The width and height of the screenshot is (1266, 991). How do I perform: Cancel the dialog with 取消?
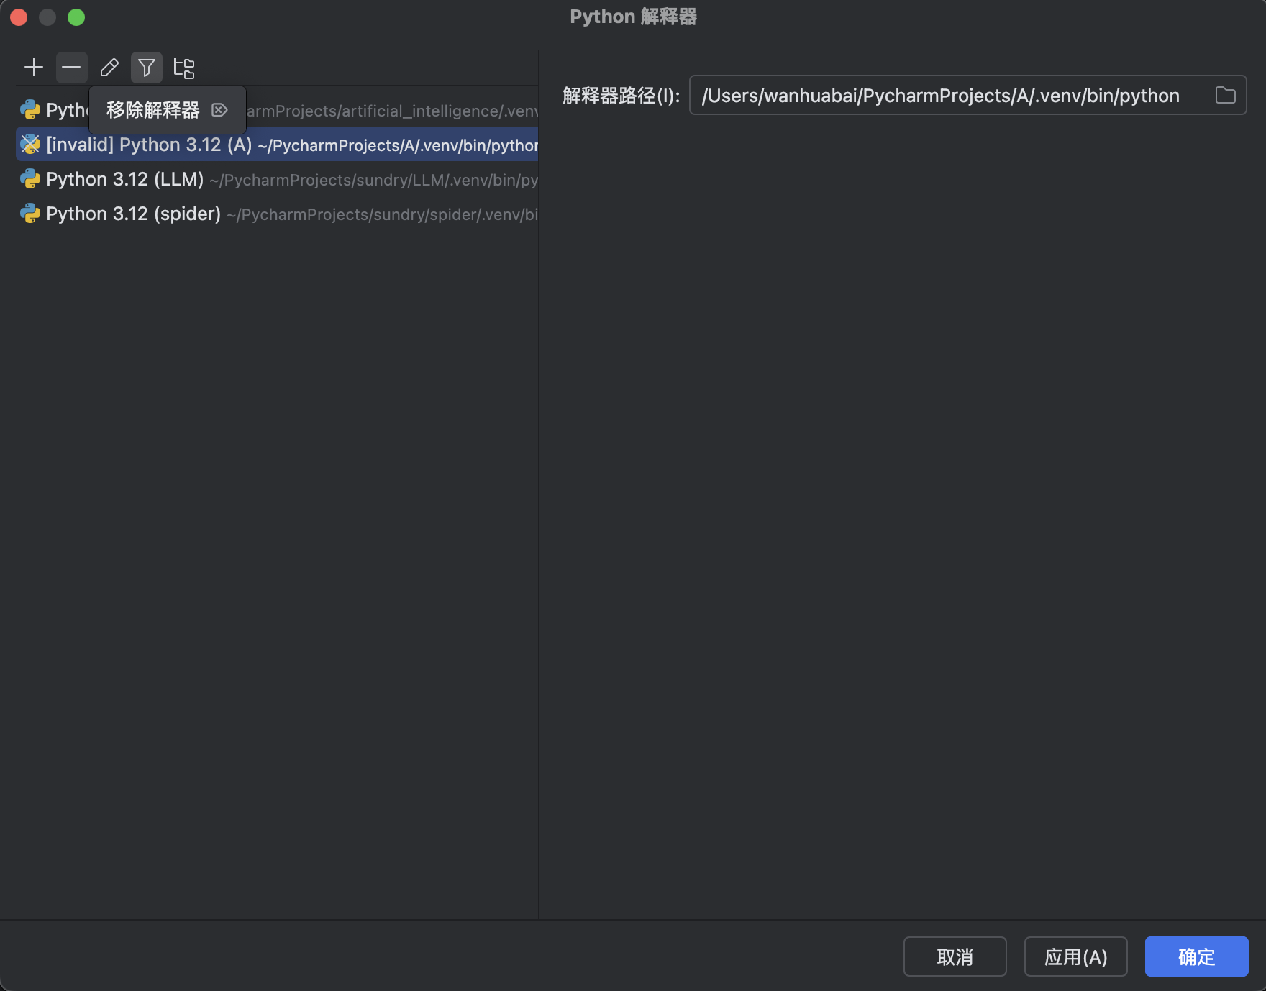(x=955, y=956)
